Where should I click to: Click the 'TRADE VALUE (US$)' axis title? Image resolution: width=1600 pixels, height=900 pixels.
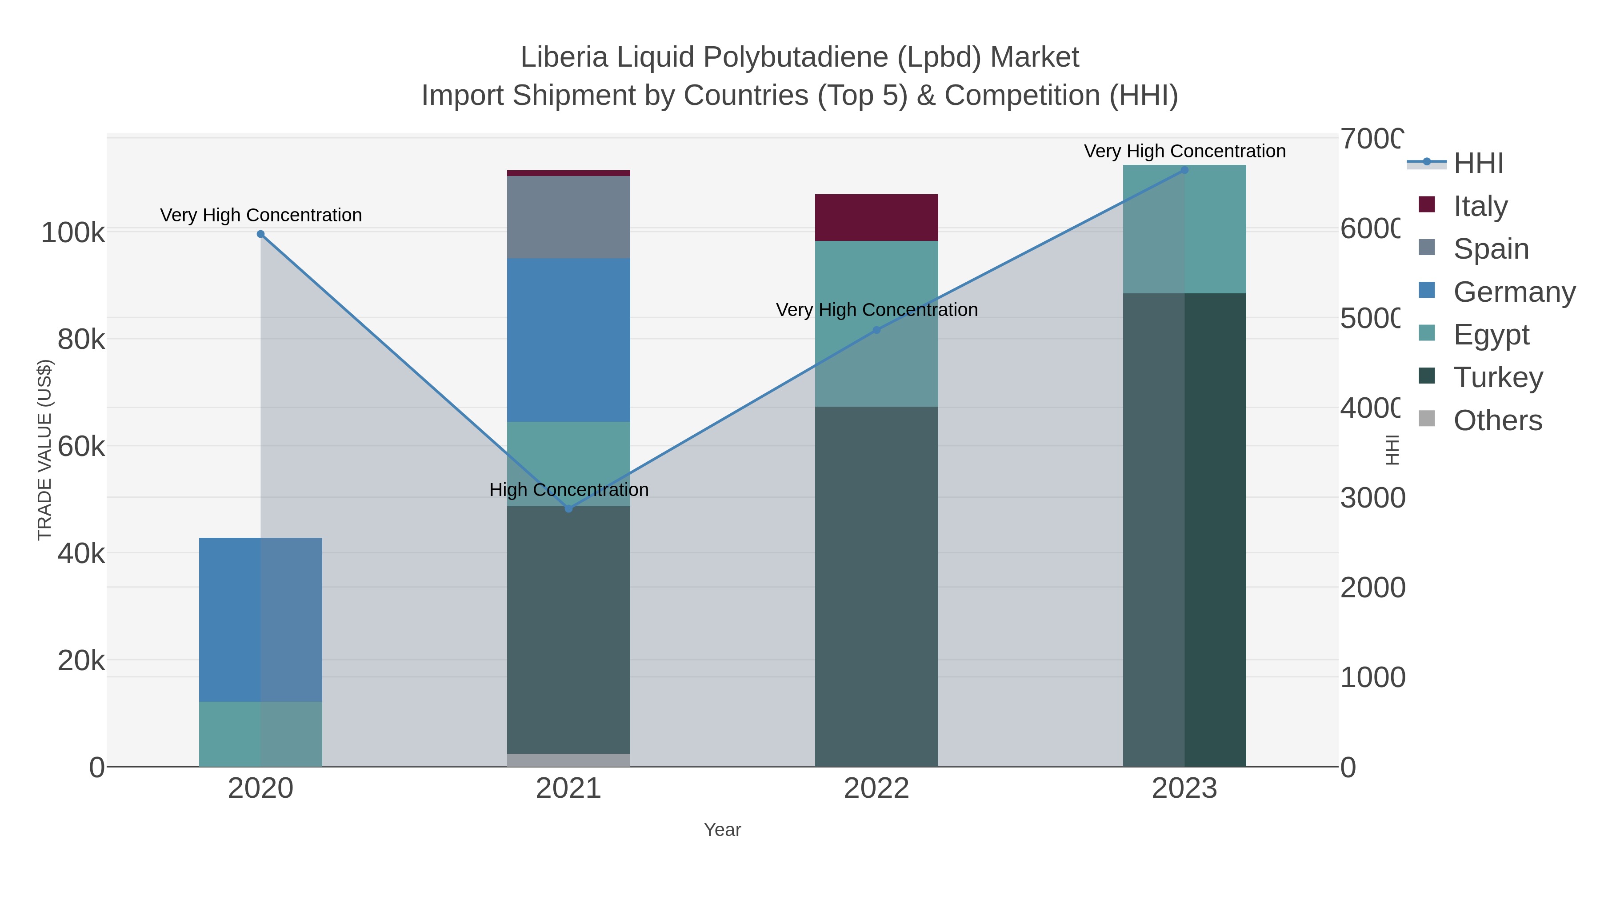click(x=45, y=450)
